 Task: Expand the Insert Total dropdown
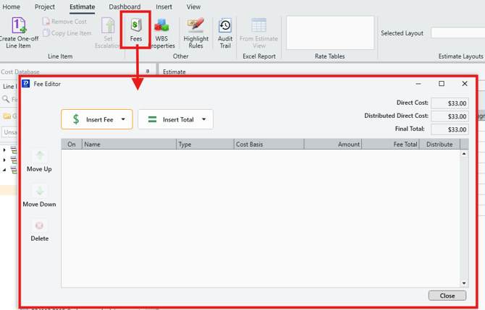click(204, 119)
